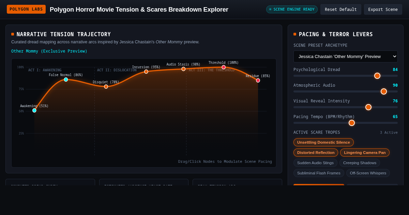The height and width of the screenshot is (215, 409).
Task: Select the Disquiet (78%) chart node
Action: click(106, 87)
